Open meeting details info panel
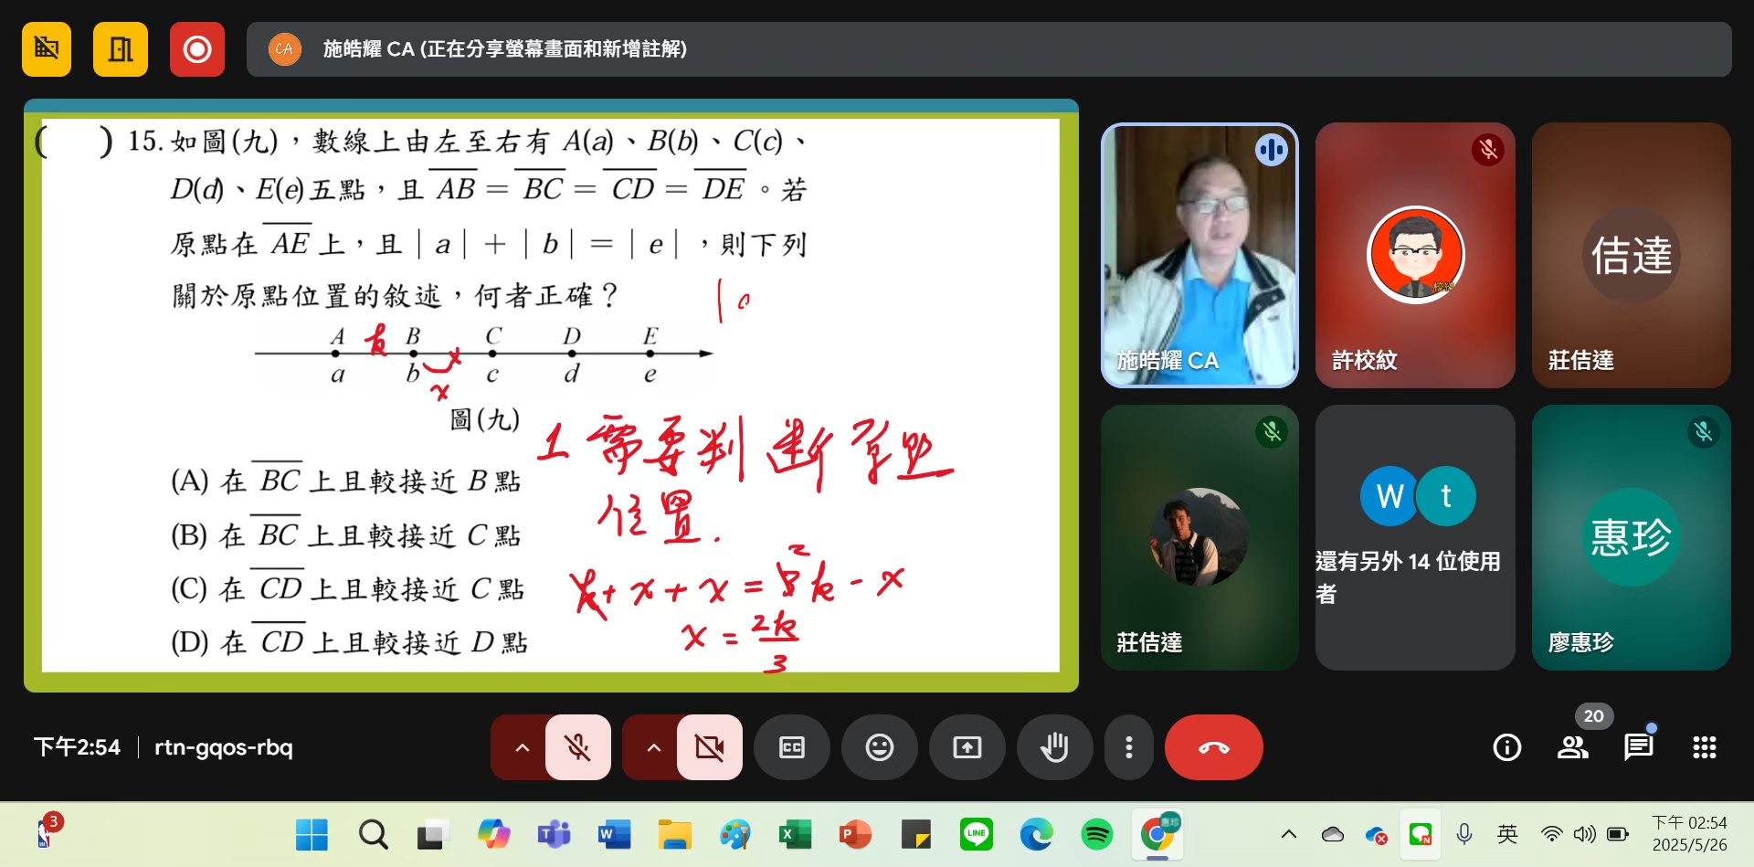This screenshot has width=1754, height=867. [x=1506, y=747]
